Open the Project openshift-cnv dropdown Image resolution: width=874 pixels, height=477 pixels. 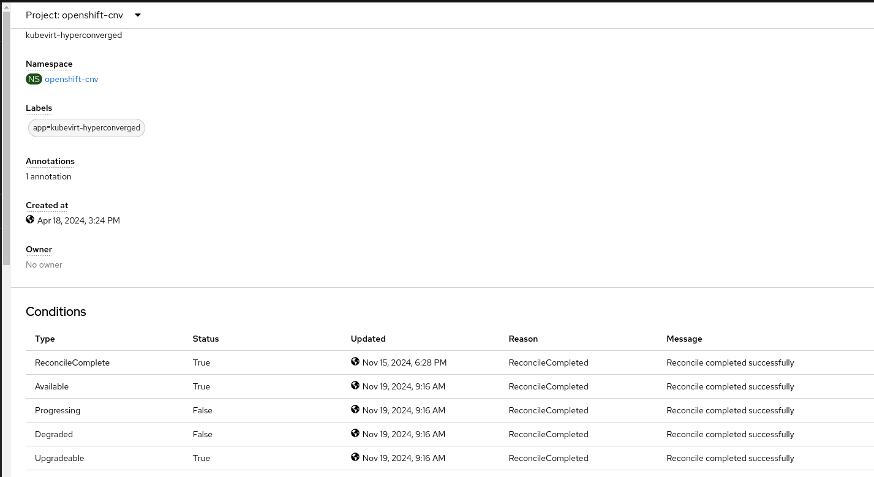(x=83, y=15)
